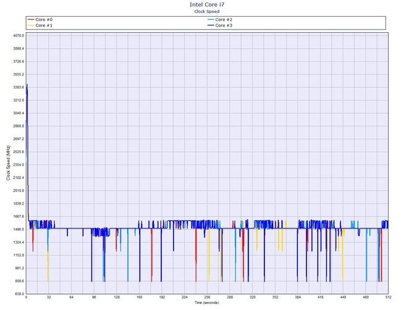Click the 1152.8 y-axis value

pyautogui.click(x=19, y=256)
